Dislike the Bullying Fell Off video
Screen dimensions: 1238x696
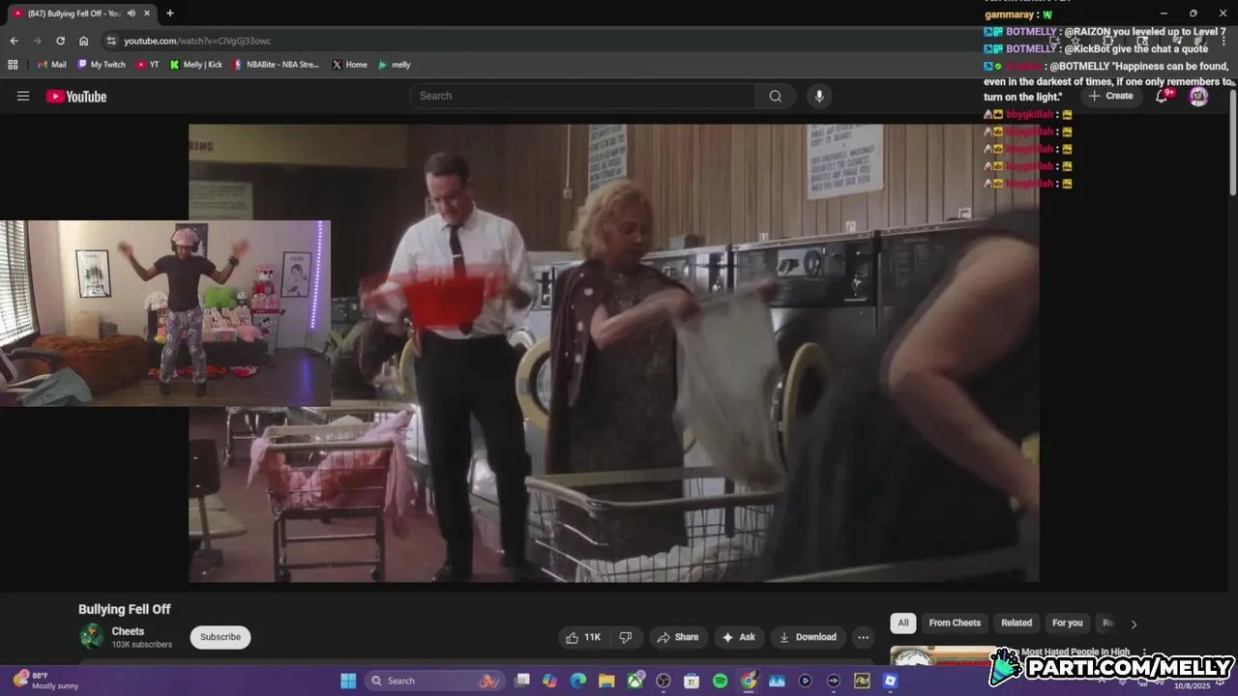(626, 637)
